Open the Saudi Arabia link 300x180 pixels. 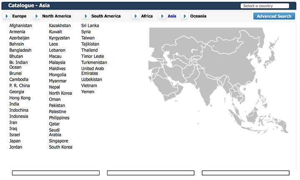click(x=55, y=132)
